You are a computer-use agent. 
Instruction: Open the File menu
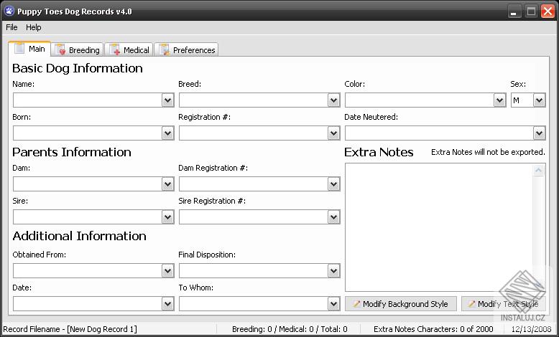pos(11,27)
